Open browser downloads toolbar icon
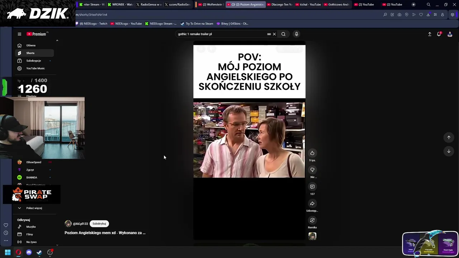 (x=428, y=15)
